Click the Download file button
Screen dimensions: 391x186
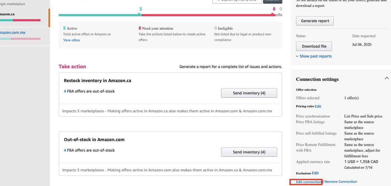(314, 46)
